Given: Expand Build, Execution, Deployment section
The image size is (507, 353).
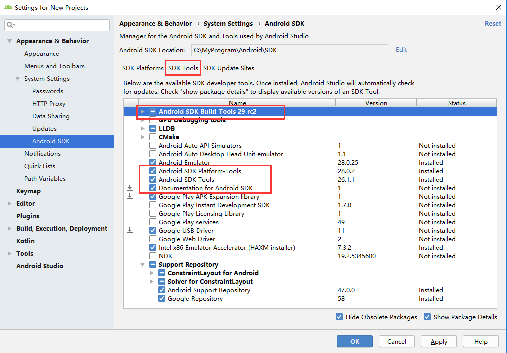Looking at the screenshot, I should [9, 228].
